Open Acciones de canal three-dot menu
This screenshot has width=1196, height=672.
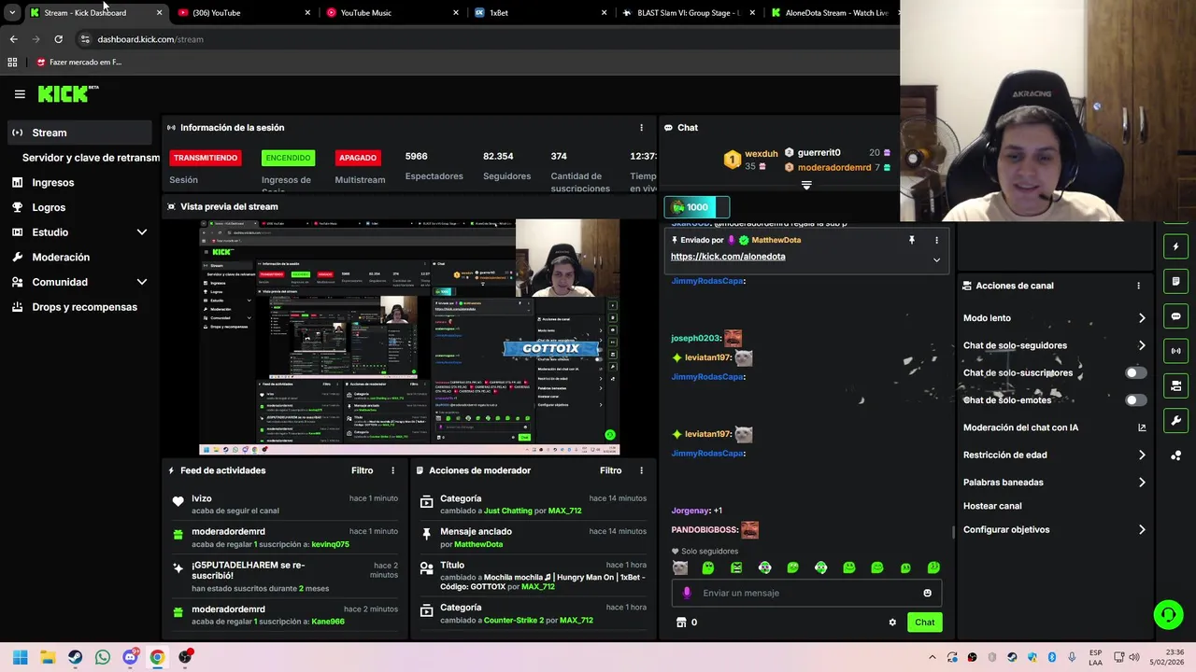[x=1138, y=286]
